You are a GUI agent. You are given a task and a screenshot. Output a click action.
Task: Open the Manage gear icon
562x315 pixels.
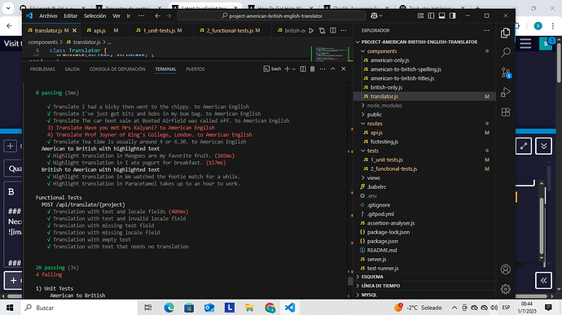click(x=505, y=288)
